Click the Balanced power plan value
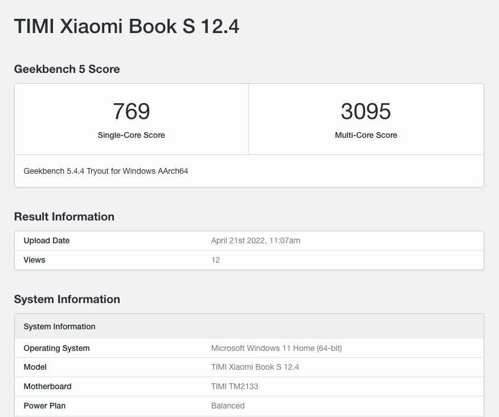 click(x=227, y=406)
